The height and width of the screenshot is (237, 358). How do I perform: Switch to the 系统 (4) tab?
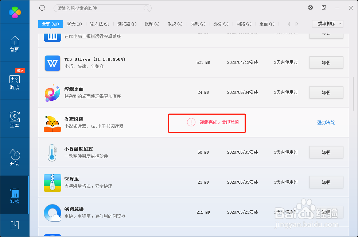tap(175, 24)
